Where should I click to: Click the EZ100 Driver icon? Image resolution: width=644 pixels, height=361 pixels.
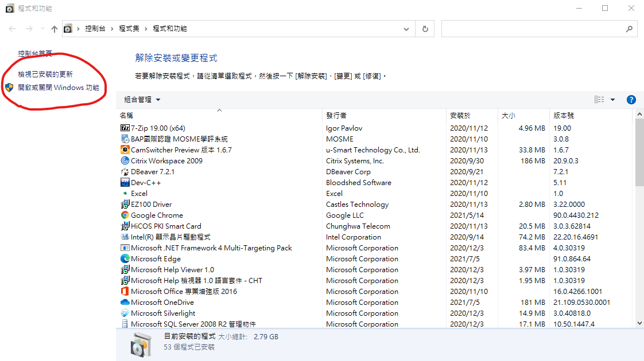pos(125,205)
